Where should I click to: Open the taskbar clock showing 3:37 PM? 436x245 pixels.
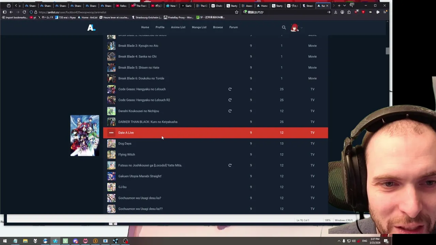(x=375, y=241)
